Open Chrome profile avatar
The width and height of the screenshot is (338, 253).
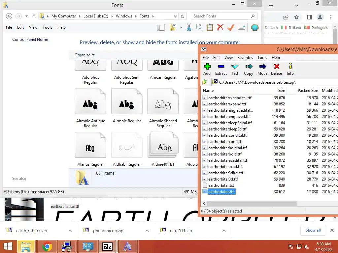pyautogui.click(x=320, y=17)
